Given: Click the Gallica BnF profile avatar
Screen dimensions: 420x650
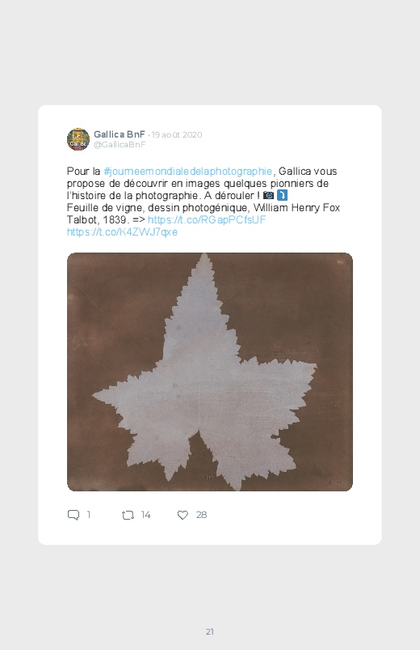Looking at the screenshot, I should coord(78,139).
